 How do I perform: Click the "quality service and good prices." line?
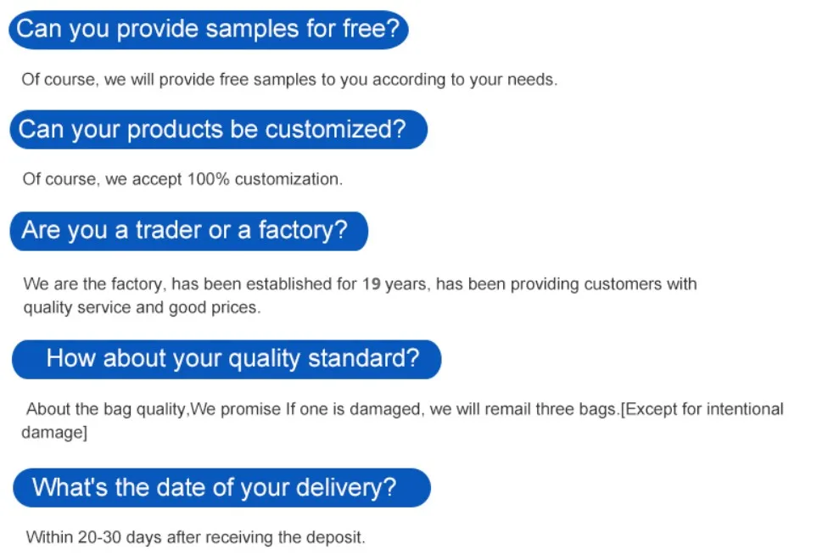pyautogui.click(x=142, y=307)
